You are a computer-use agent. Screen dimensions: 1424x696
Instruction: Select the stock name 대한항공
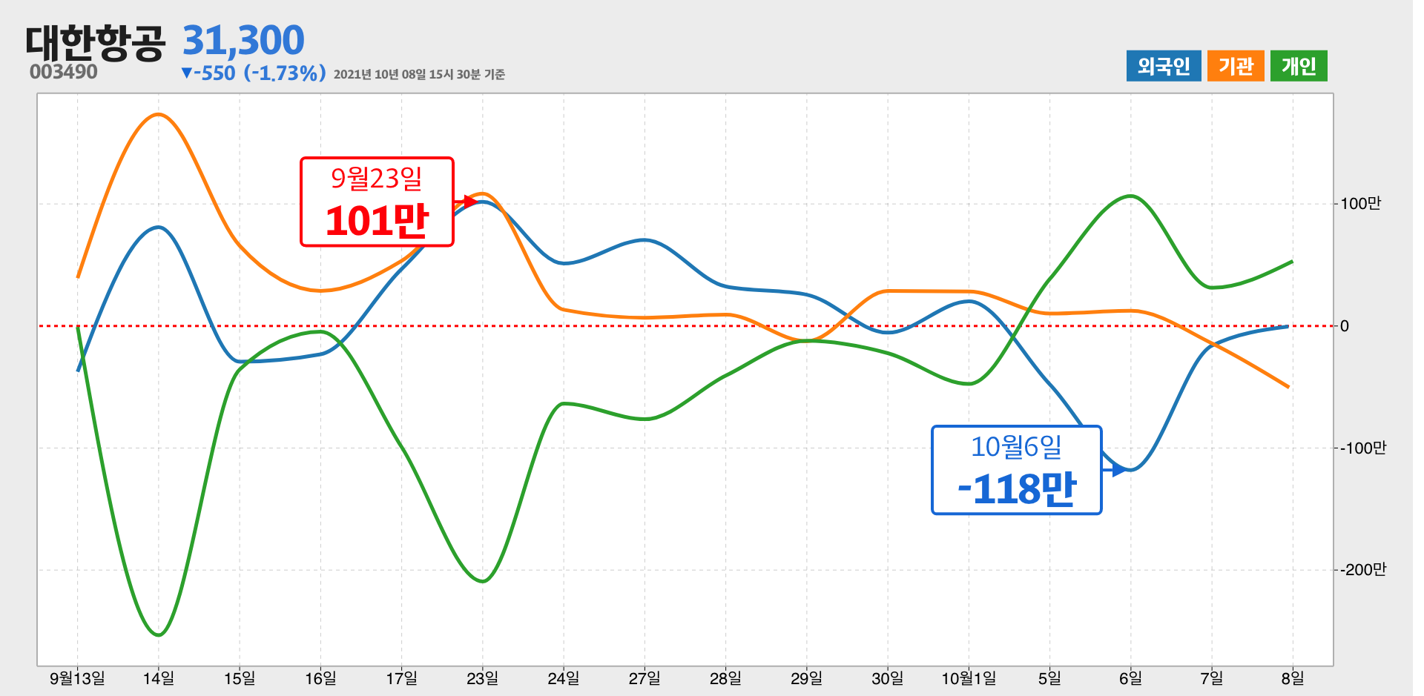click(95, 42)
